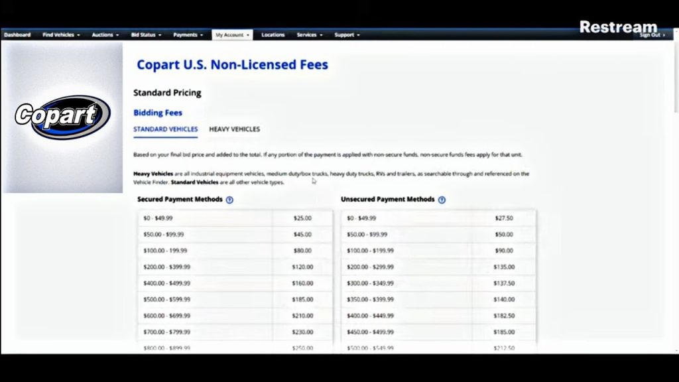Select the Standard Vehicles tab
Image resolution: width=679 pixels, height=382 pixels.
click(x=165, y=129)
